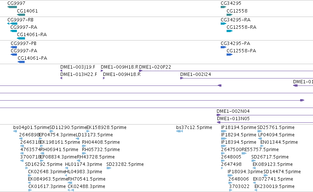Open BAC clone DME1-020P22
Viewport: 313px width, 192px height.
click(x=155, y=67)
